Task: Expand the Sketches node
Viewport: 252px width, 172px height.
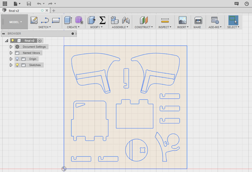Action: 11,65
